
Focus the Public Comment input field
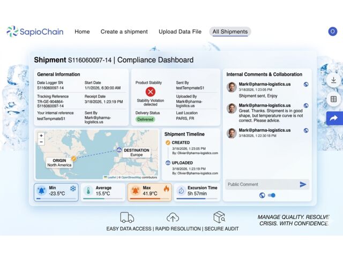point(260,184)
